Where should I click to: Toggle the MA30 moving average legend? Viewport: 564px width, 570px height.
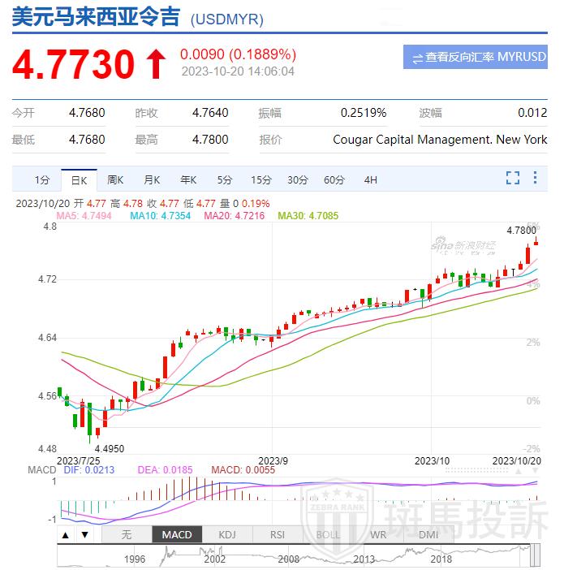308,216
